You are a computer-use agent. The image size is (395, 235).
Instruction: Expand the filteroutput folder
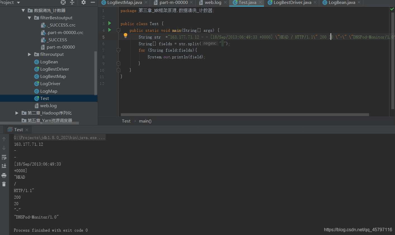29,54
